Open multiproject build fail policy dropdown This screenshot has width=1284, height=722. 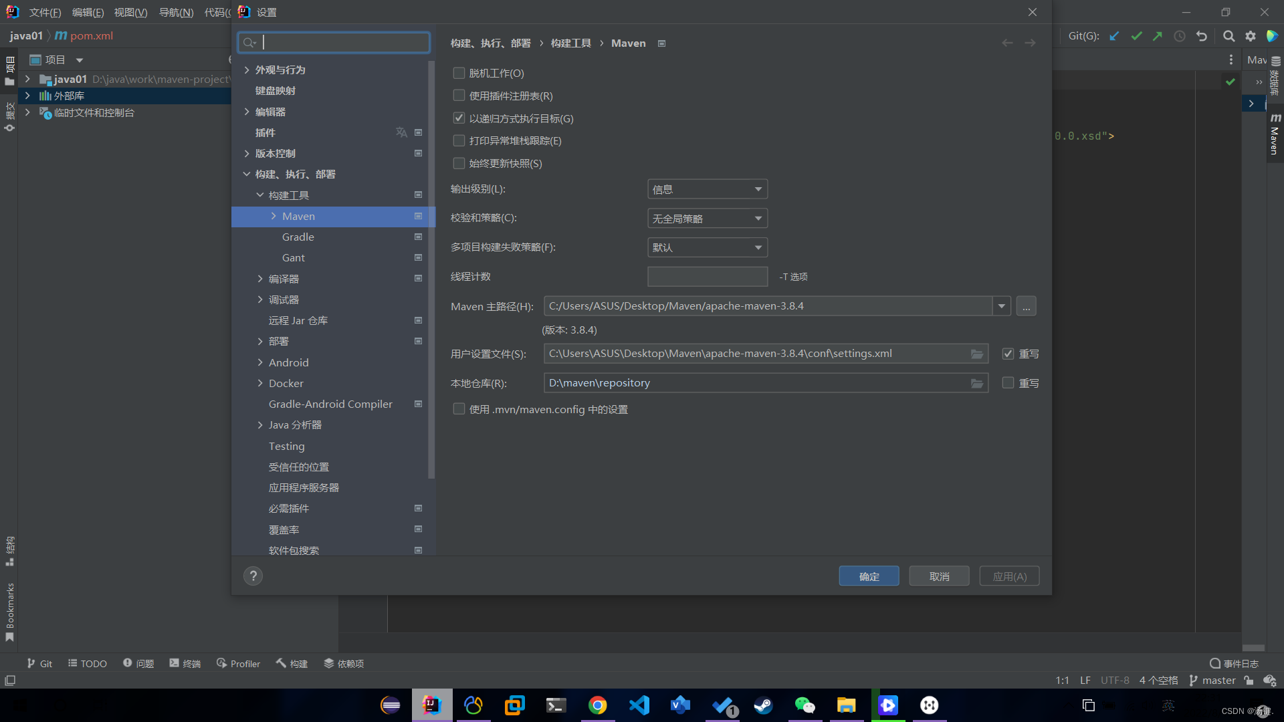click(708, 247)
